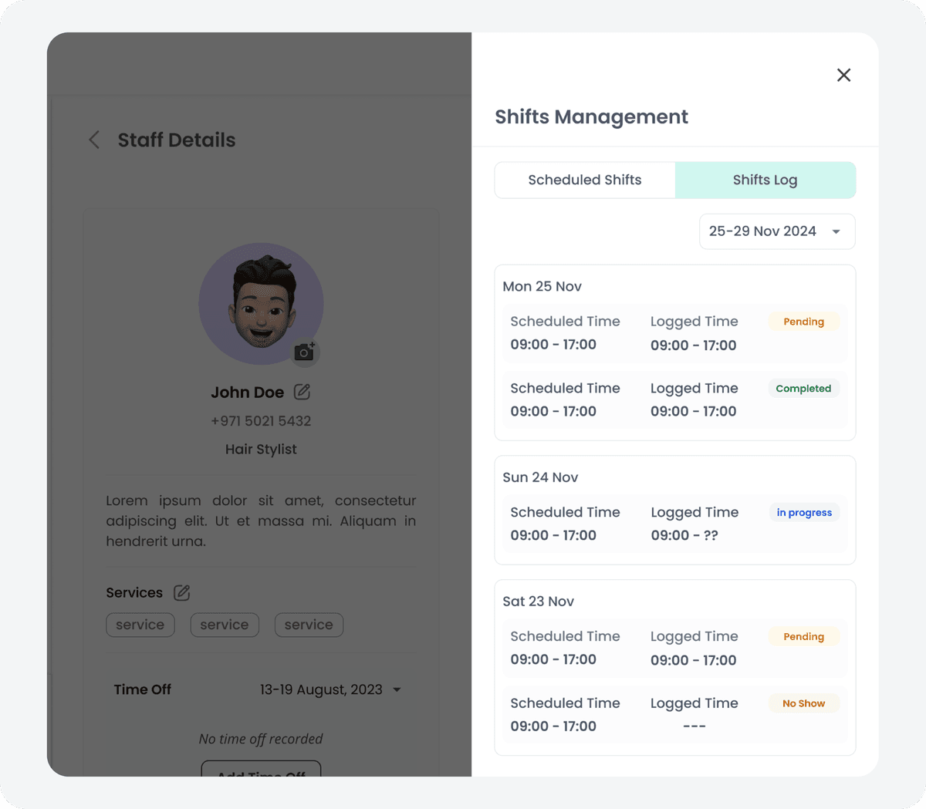Click the first service tag
The width and height of the screenshot is (926, 809).
tap(140, 625)
